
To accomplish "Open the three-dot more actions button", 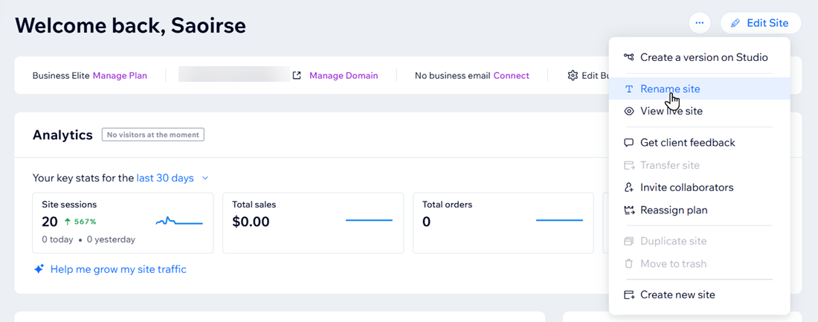I will (700, 23).
